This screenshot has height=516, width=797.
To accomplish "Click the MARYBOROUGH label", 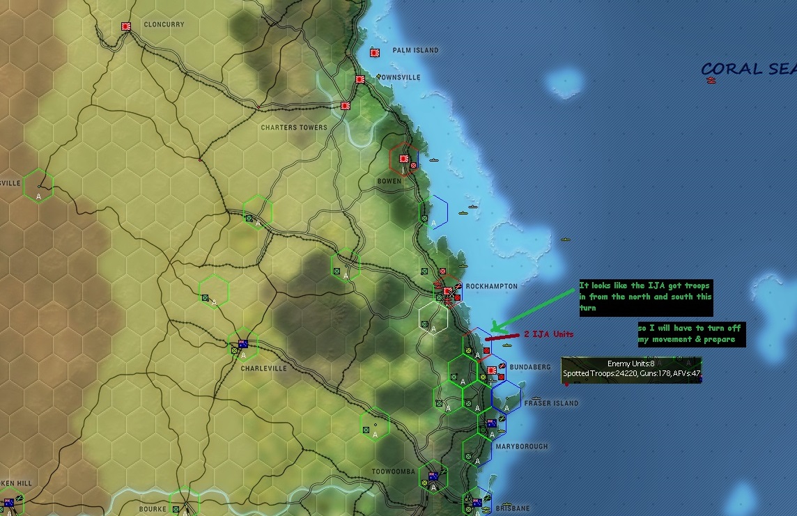I will click(522, 446).
